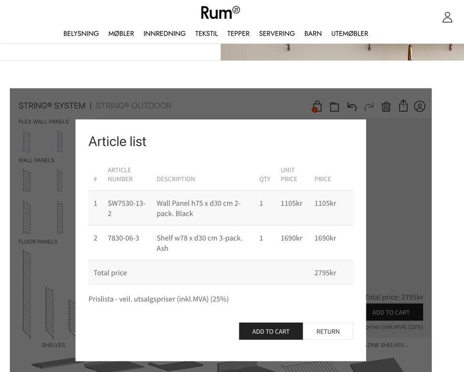This screenshot has width=464, height=372.
Task: Click description 'Wall Panel h75 x d30 cm 2-pack. Black'
Action: 199,208
